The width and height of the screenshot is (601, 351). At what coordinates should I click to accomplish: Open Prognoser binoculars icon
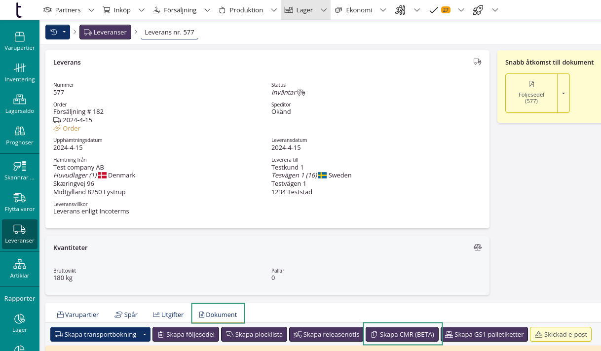(x=19, y=135)
